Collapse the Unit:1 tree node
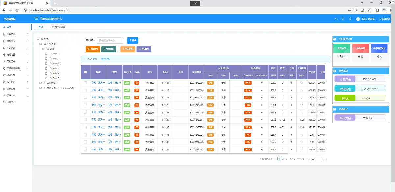Screen dimensions: 395x192 click(43, 49)
